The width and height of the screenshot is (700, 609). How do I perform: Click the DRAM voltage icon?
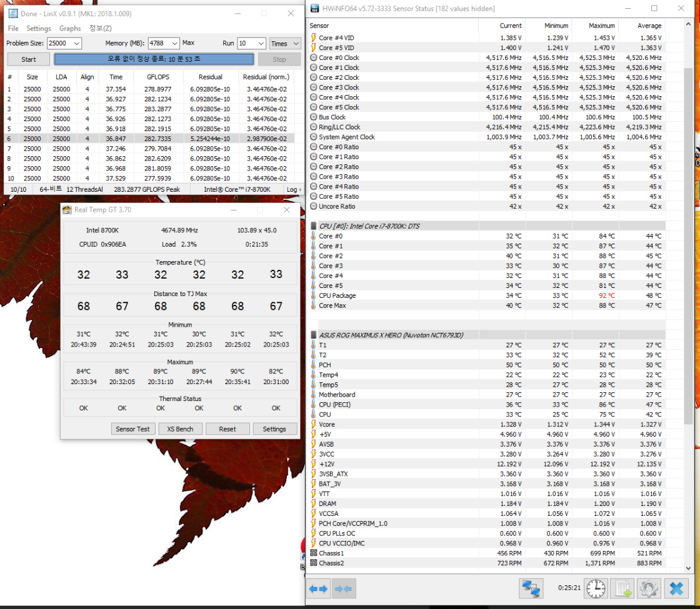pos(314,503)
